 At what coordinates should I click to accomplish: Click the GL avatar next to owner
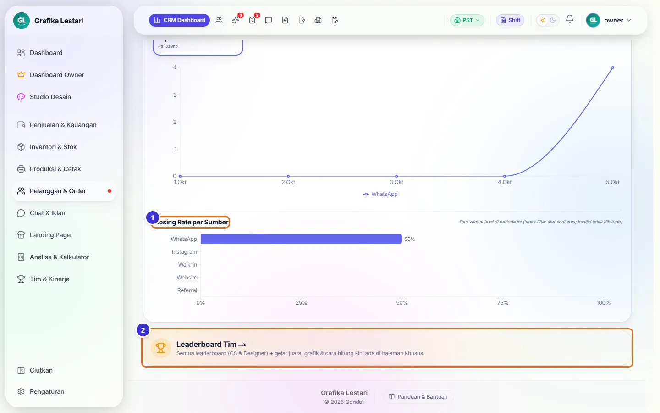point(593,20)
